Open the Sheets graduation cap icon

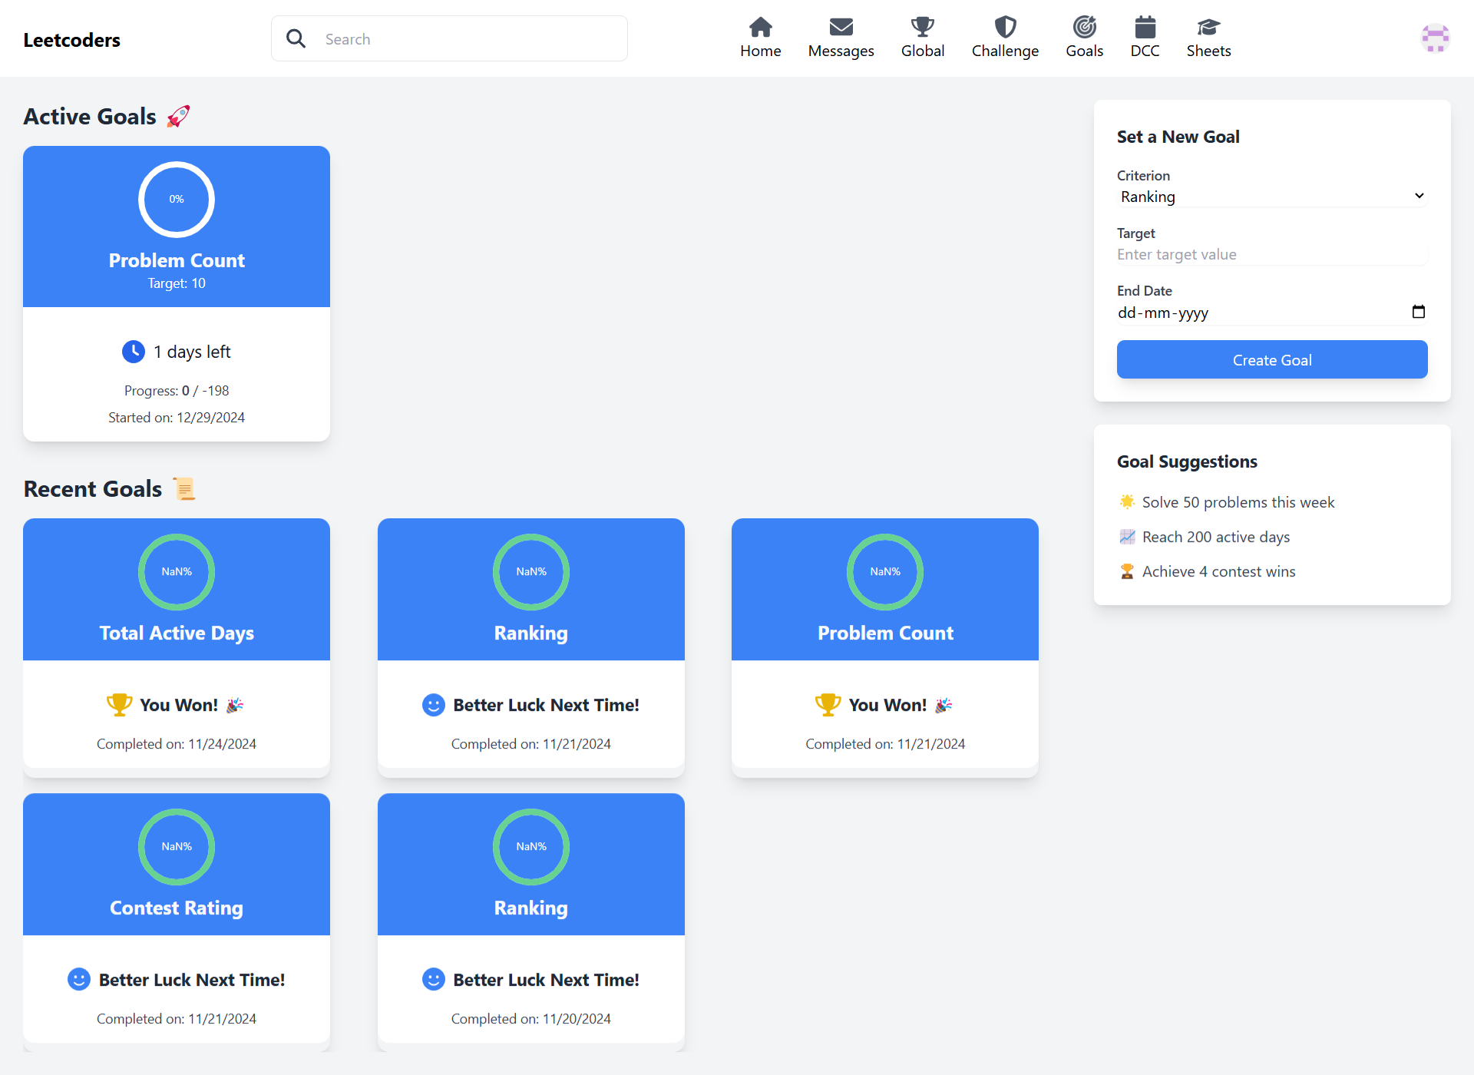(1208, 28)
